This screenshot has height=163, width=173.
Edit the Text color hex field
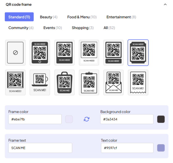[127, 148]
